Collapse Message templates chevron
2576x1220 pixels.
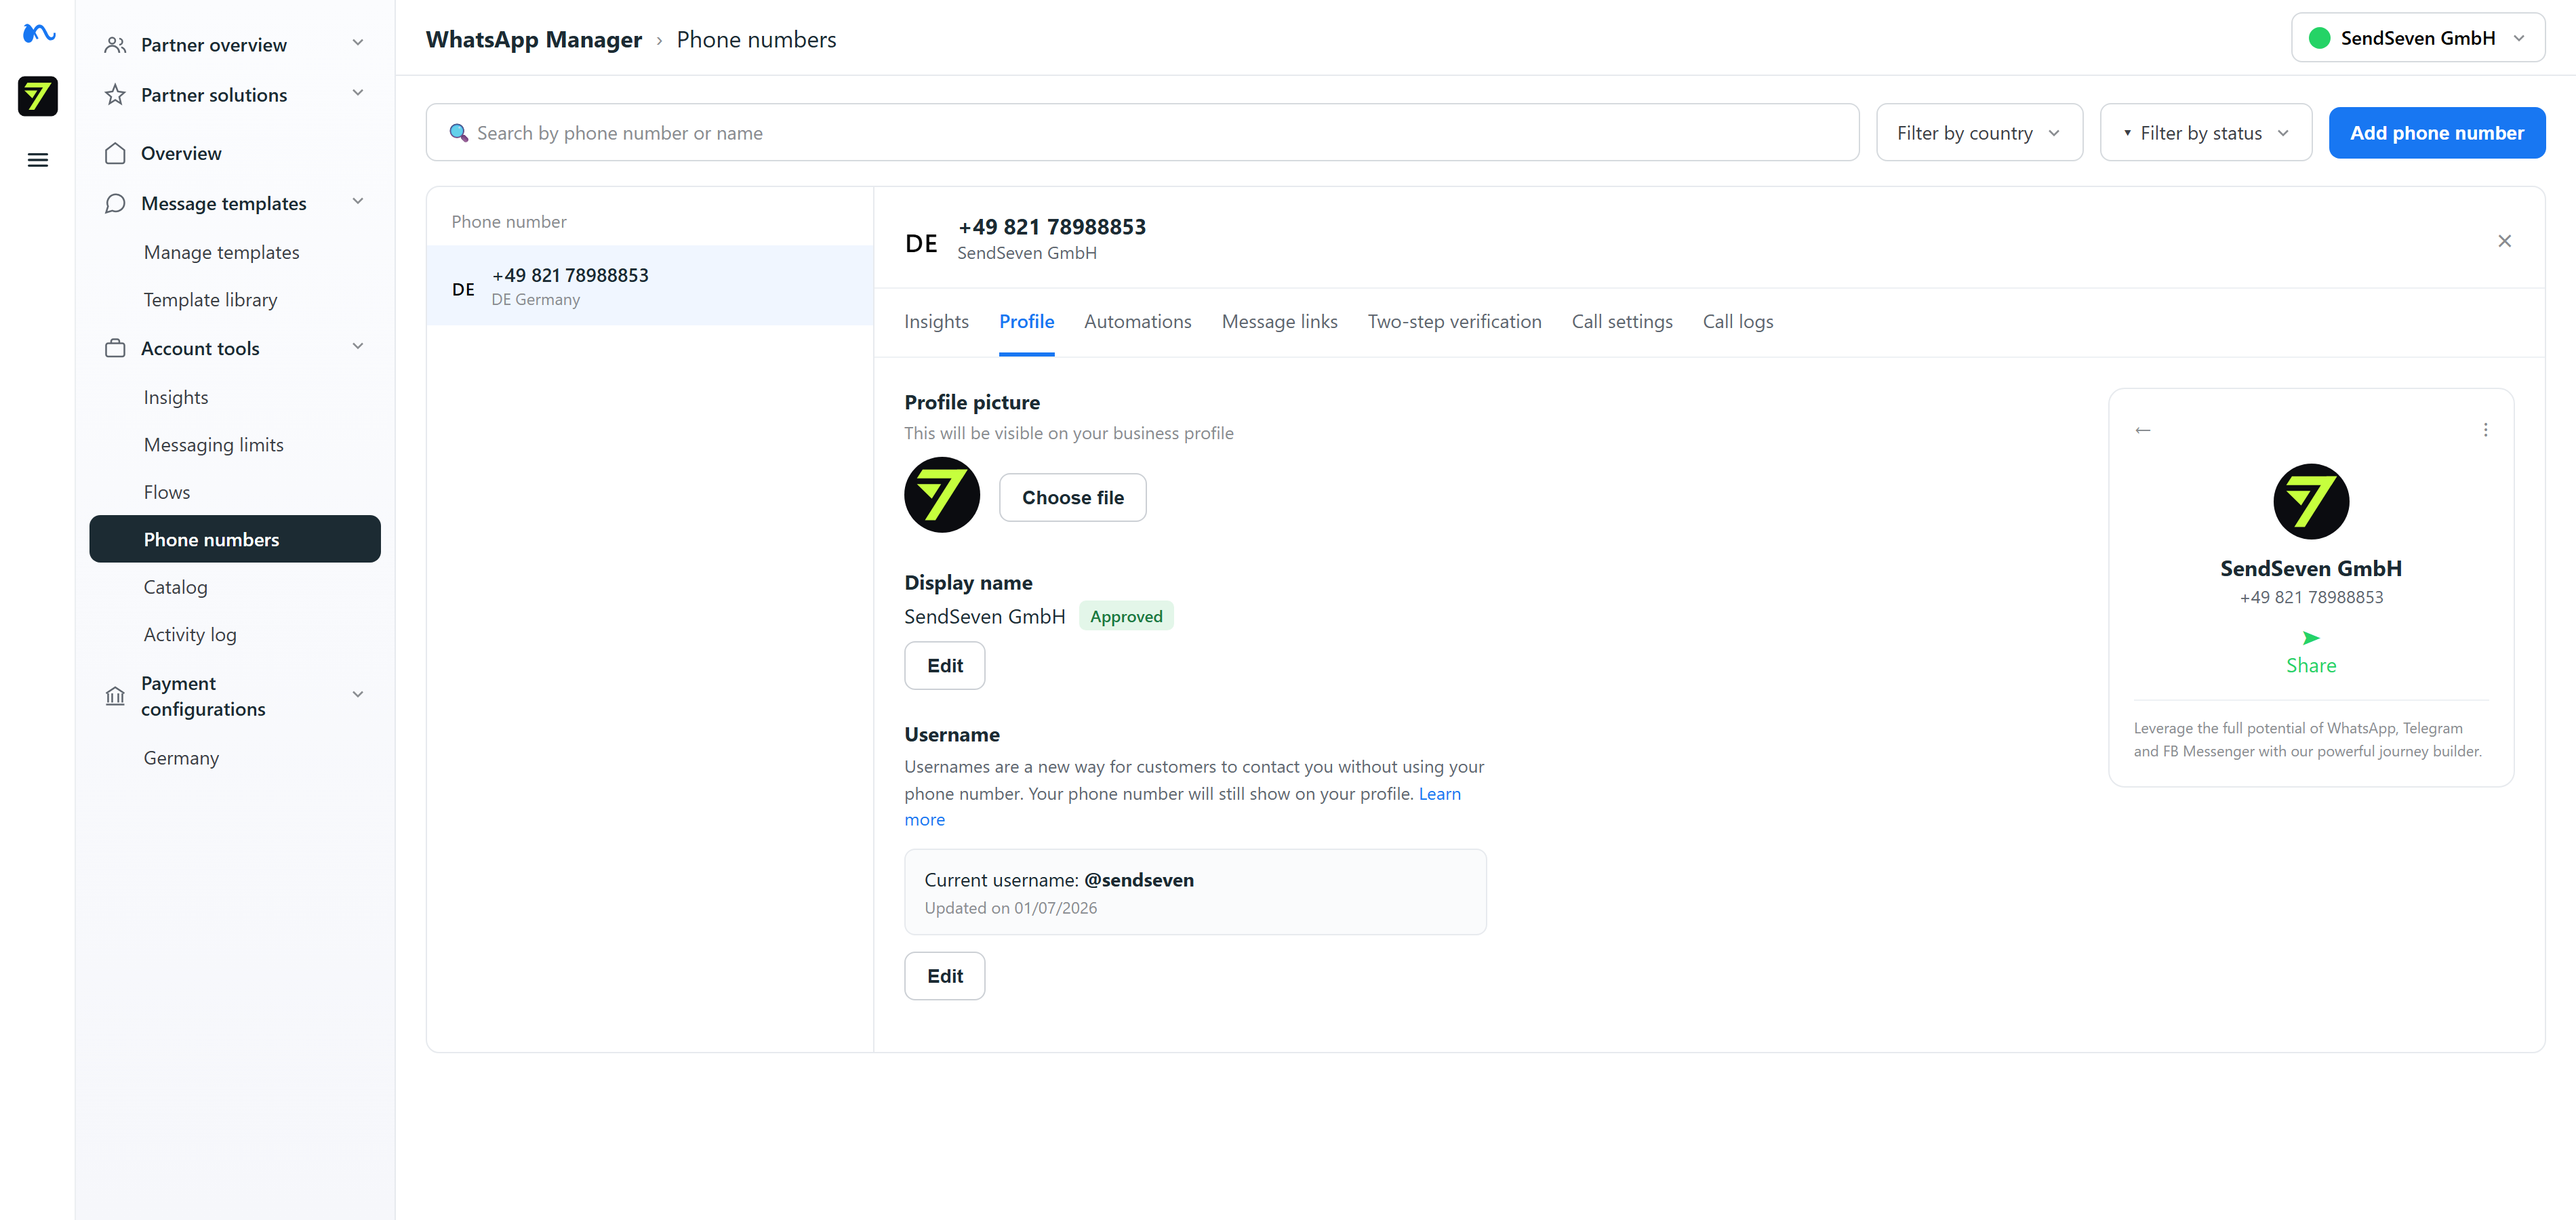[x=358, y=201]
